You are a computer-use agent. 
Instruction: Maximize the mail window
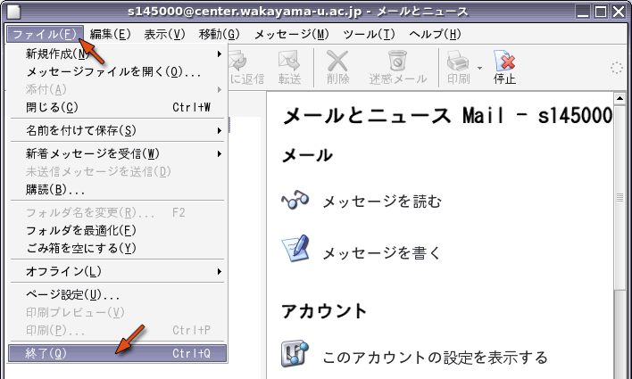tap(601, 12)
